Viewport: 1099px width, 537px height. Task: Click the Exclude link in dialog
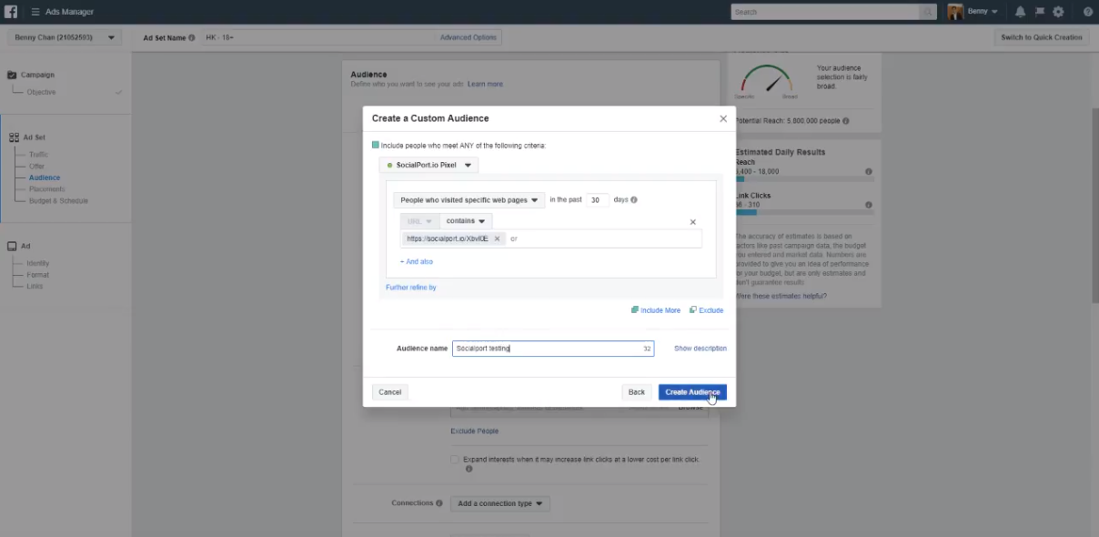(x=707, y=310)
